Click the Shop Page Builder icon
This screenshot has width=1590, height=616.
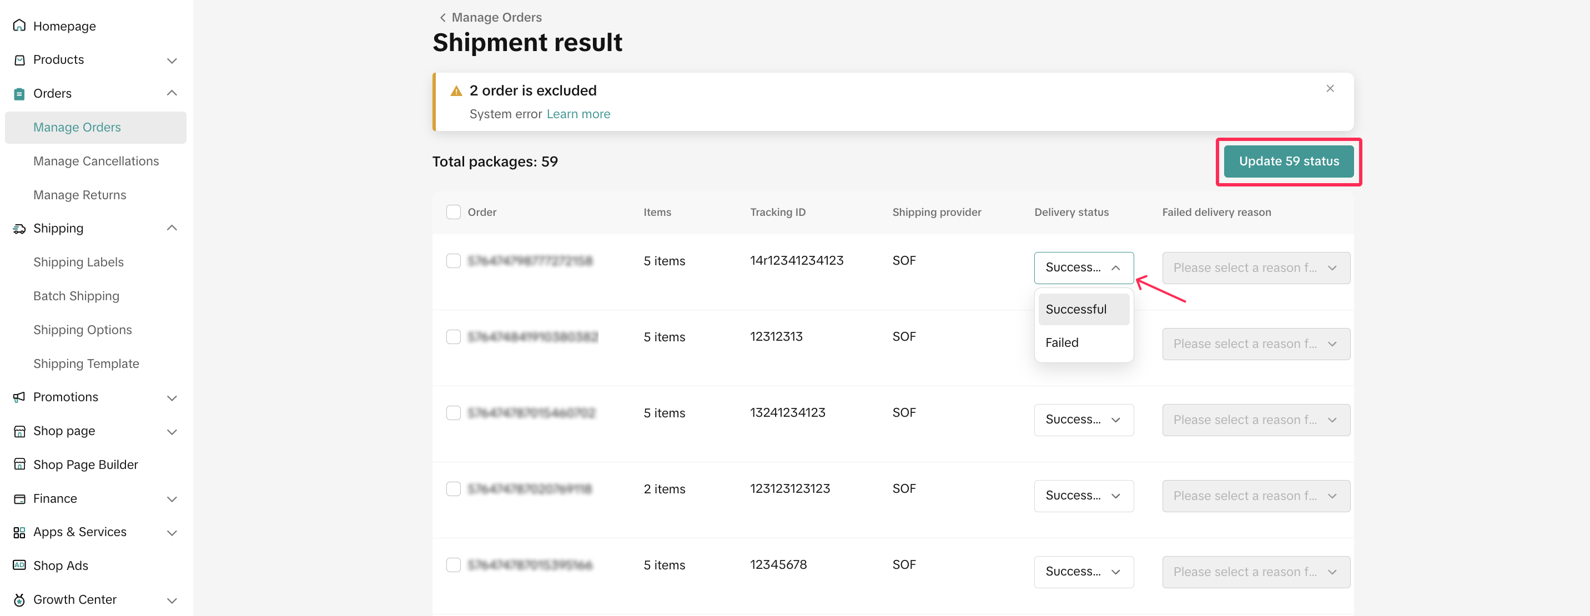[19, 465]
